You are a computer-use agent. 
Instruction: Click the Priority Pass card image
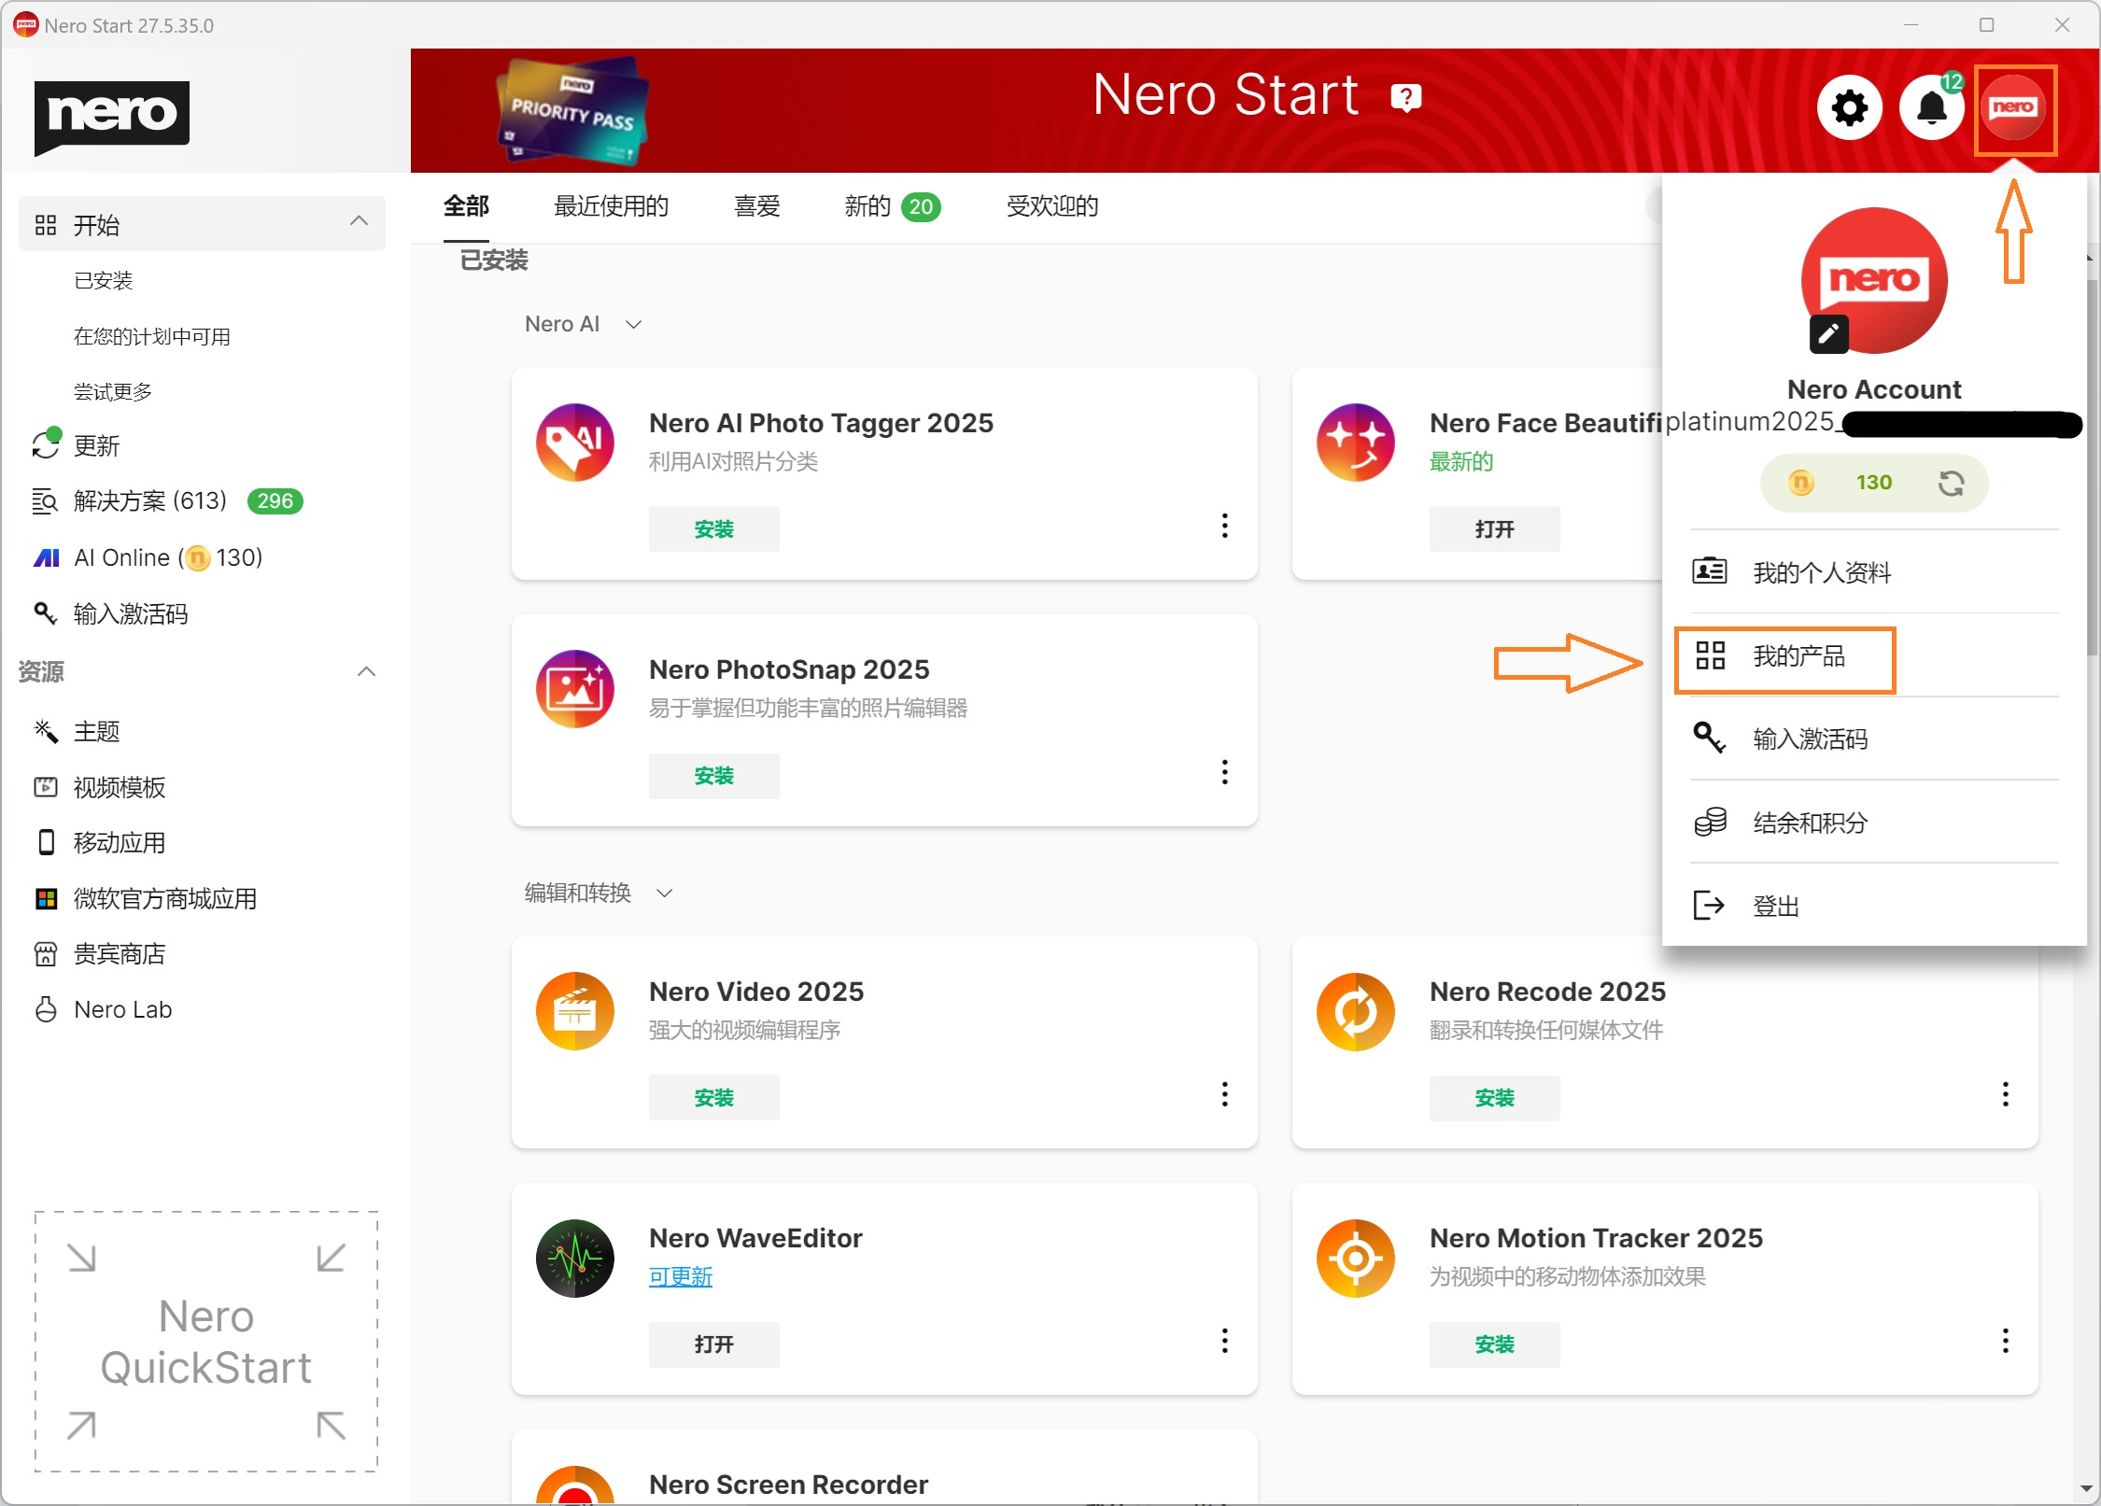[x=571, y=112]
